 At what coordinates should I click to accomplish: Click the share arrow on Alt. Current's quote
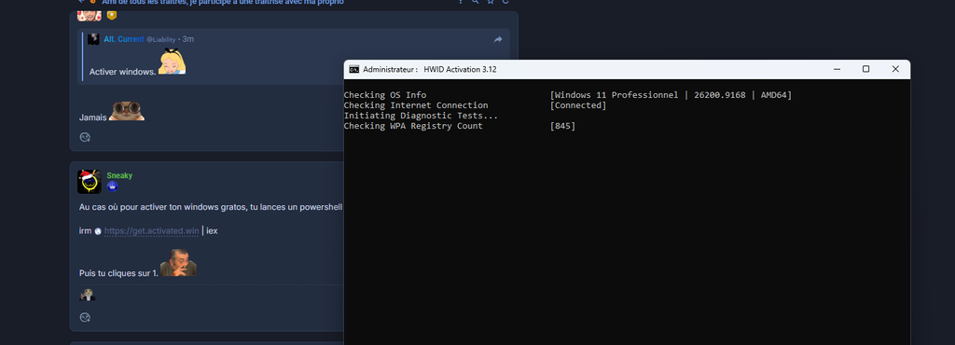pos(498,39)
